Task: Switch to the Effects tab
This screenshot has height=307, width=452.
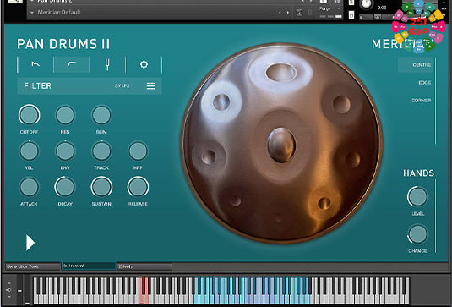Action: click(144, 266)
